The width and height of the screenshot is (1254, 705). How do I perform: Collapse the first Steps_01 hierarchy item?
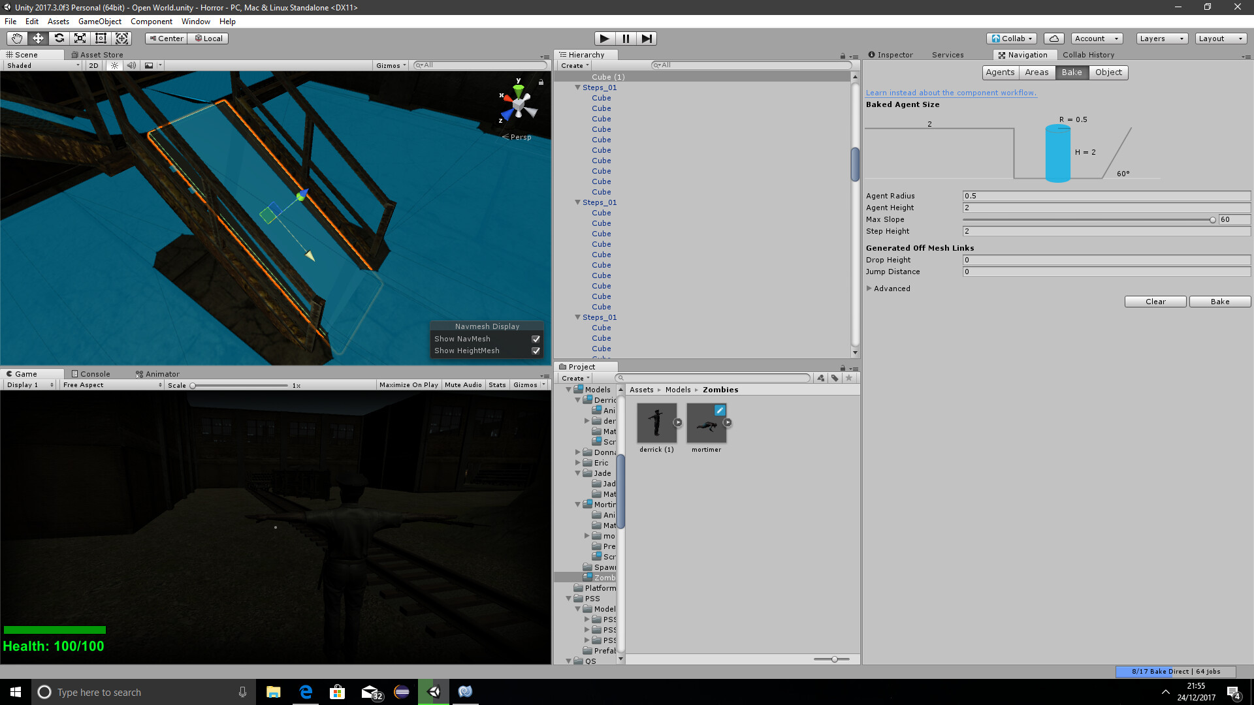(577, 87)
